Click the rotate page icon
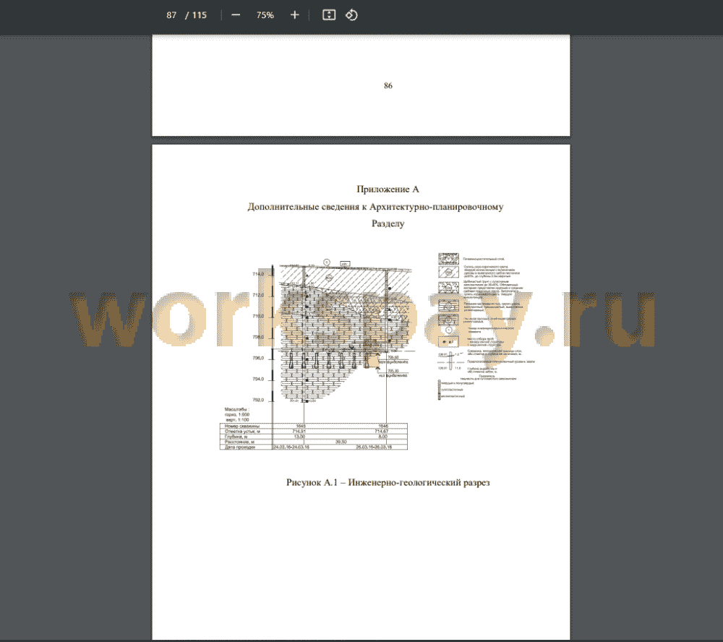This screenshot has width=723, height=642. (x=351, y=15)
